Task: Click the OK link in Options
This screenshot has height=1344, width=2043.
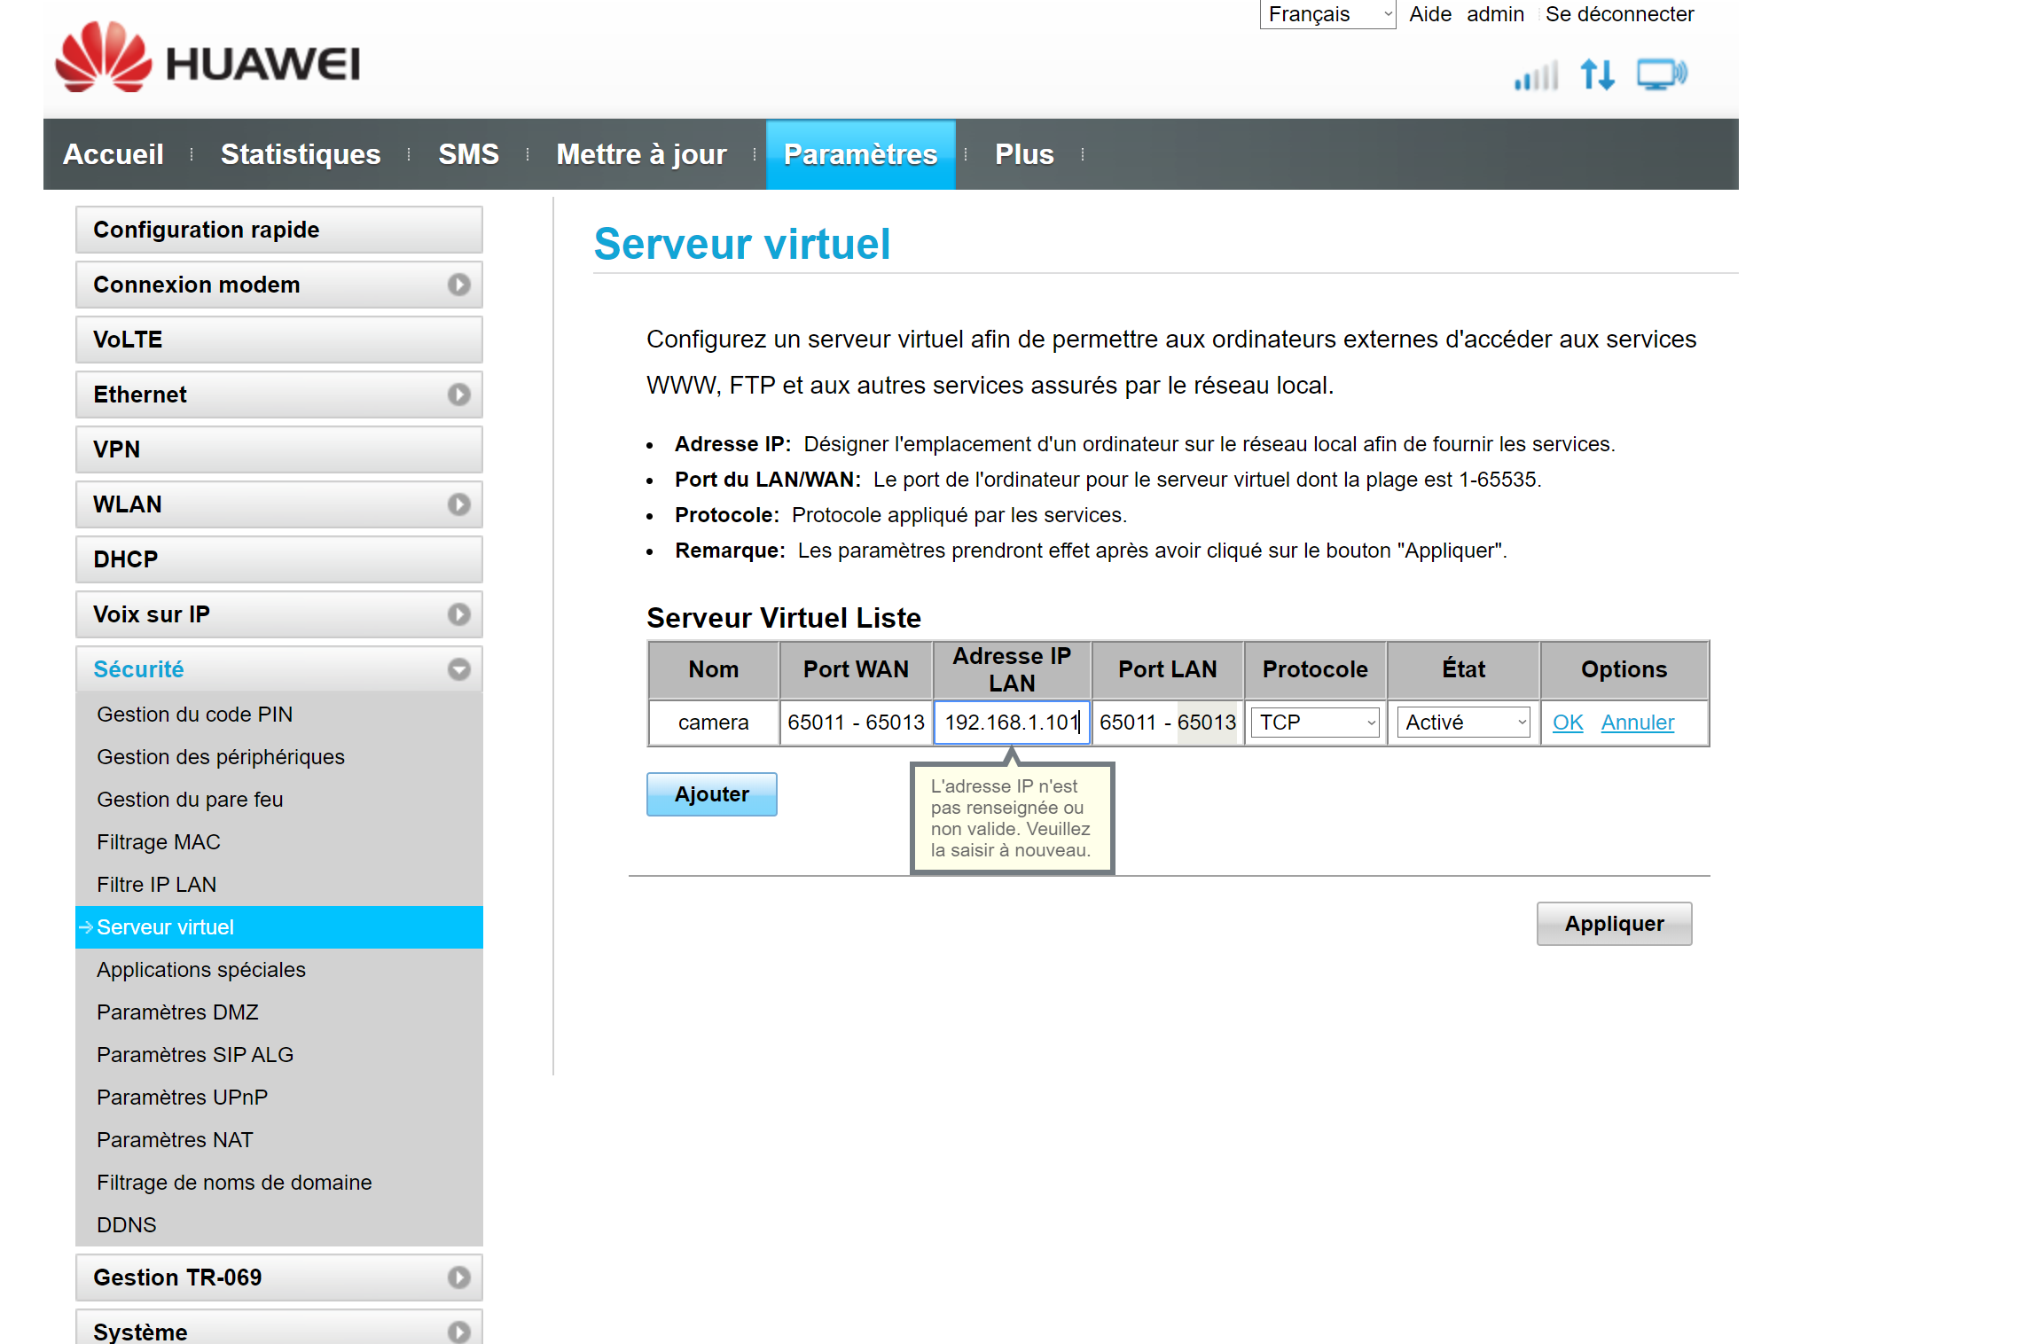Action: tap(1567, 723)
